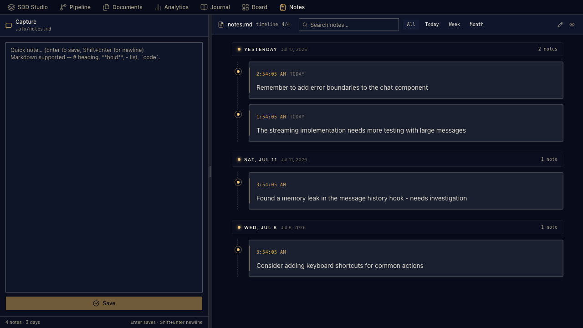The height and width of the screenshot is (328, 583).
Task: Click the 'Jul 17, 2026' date label
Action: click(294, 49)
